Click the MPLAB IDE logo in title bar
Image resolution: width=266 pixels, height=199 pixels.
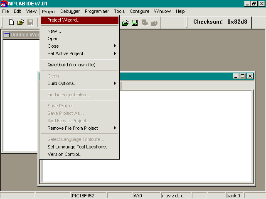coord(4,4)
